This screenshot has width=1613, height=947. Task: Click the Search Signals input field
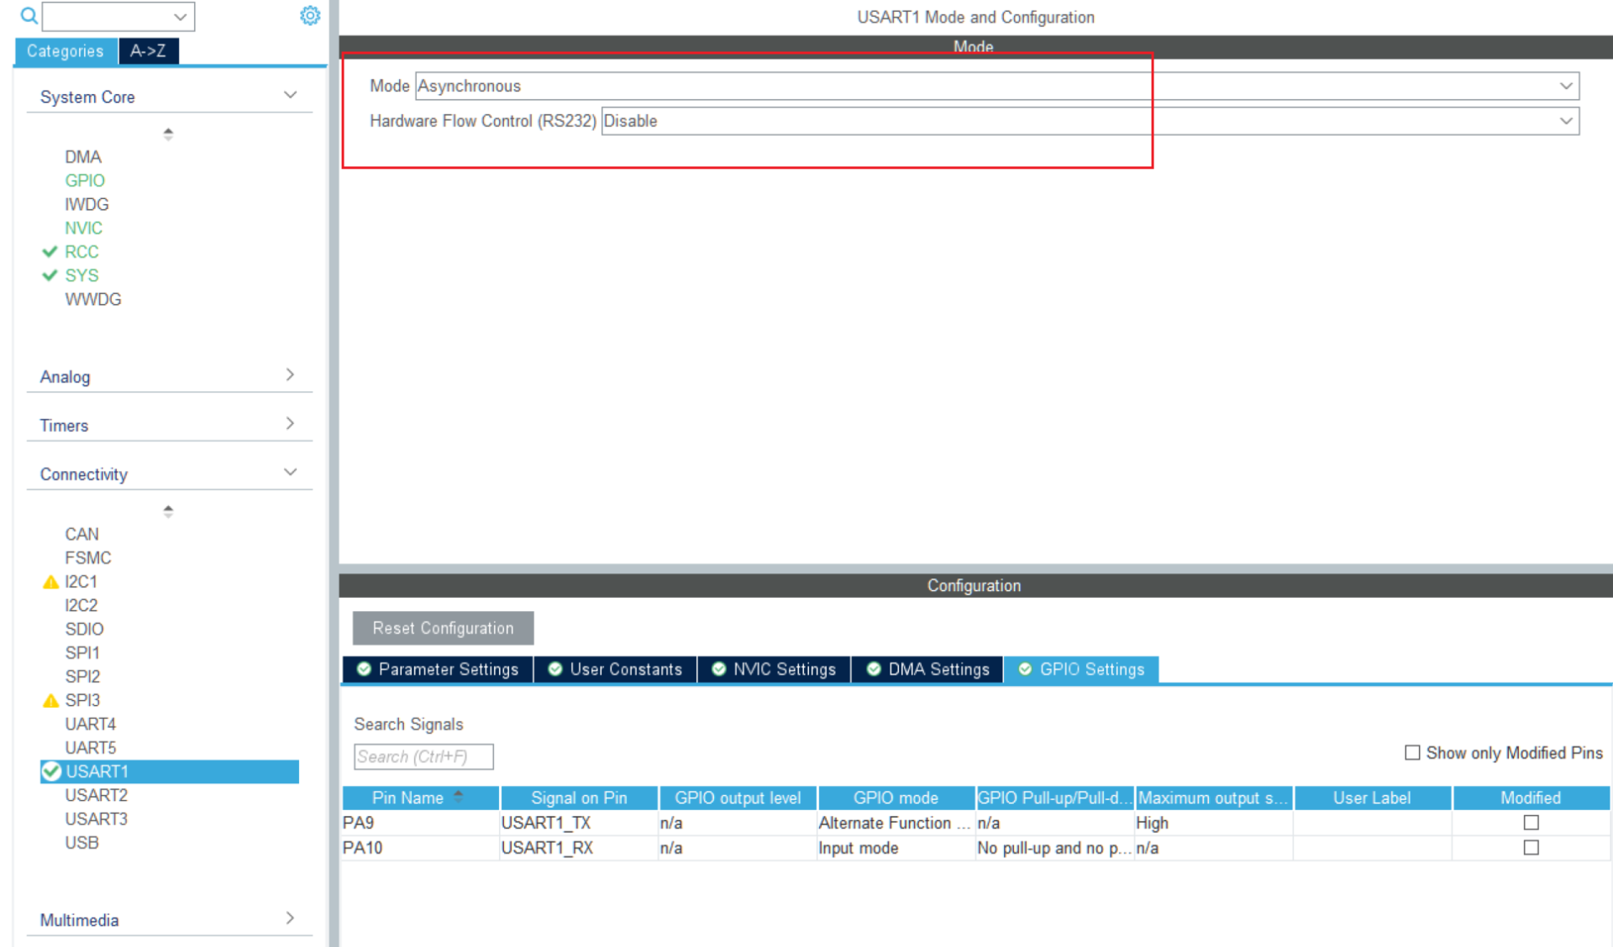click(x=423, y=756)
